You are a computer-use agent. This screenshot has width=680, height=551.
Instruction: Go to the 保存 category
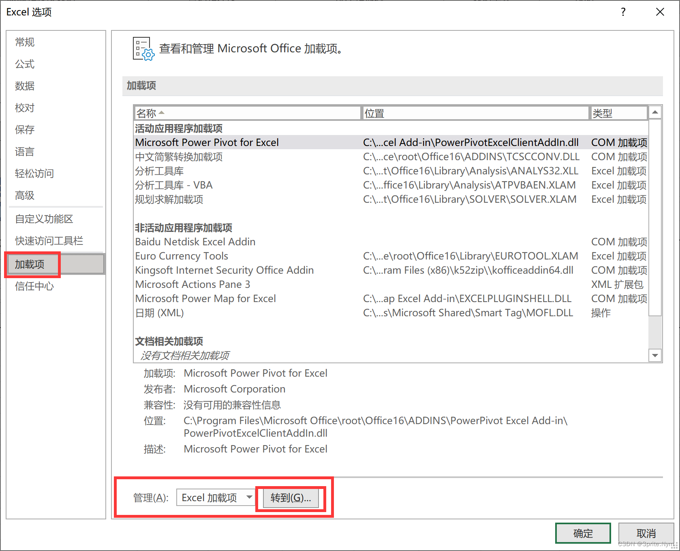[x=25, y=130]
